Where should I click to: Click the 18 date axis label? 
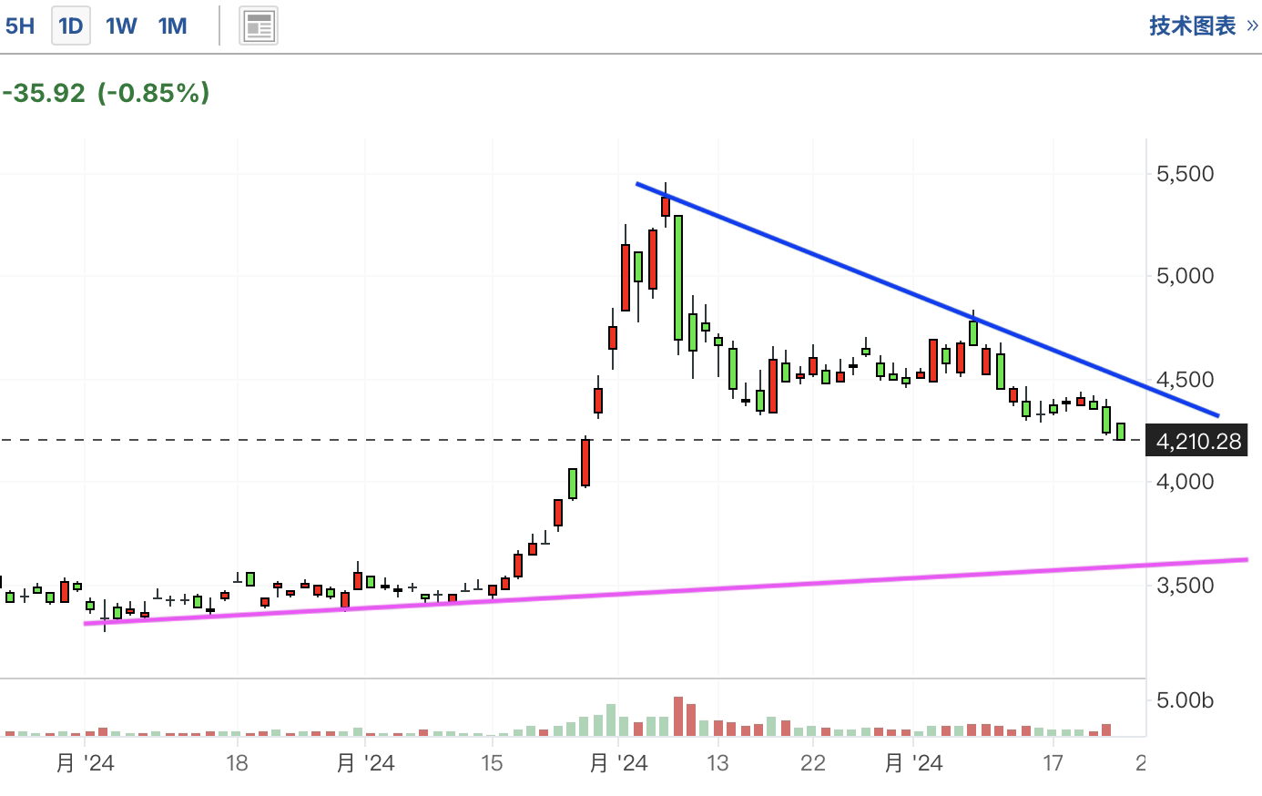tap(237, 763)
